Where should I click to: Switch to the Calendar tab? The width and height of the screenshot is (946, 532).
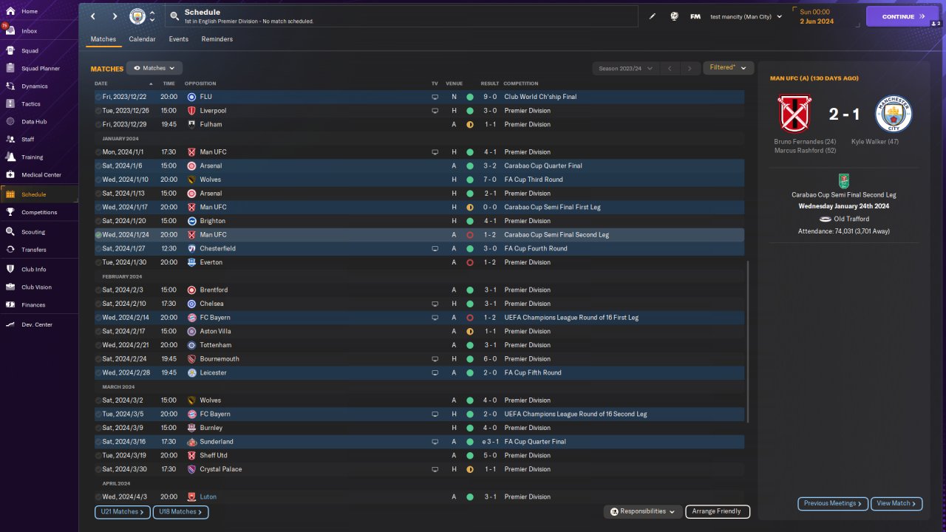pyautogui.click(x=142, y=39)
